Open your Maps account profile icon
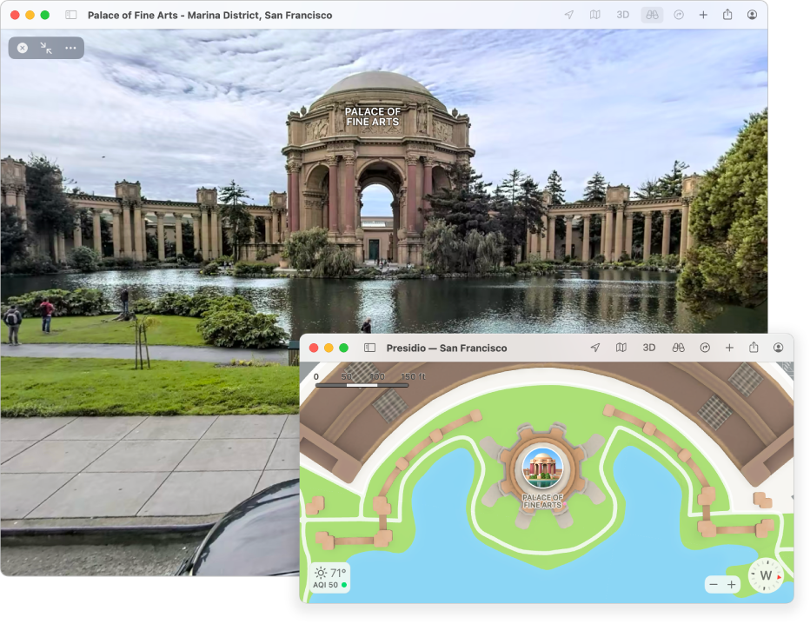This screenshot has height=624, width=810. (x=753, y=15)
